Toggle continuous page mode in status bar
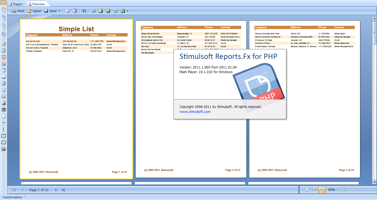Screen dimensions: 377x200 314,190
